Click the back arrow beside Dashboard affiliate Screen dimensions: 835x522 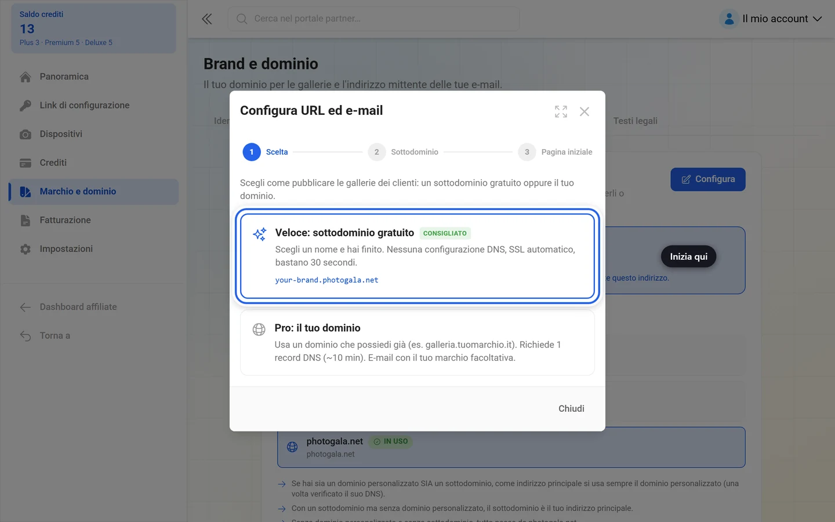[x=26, y=307]
